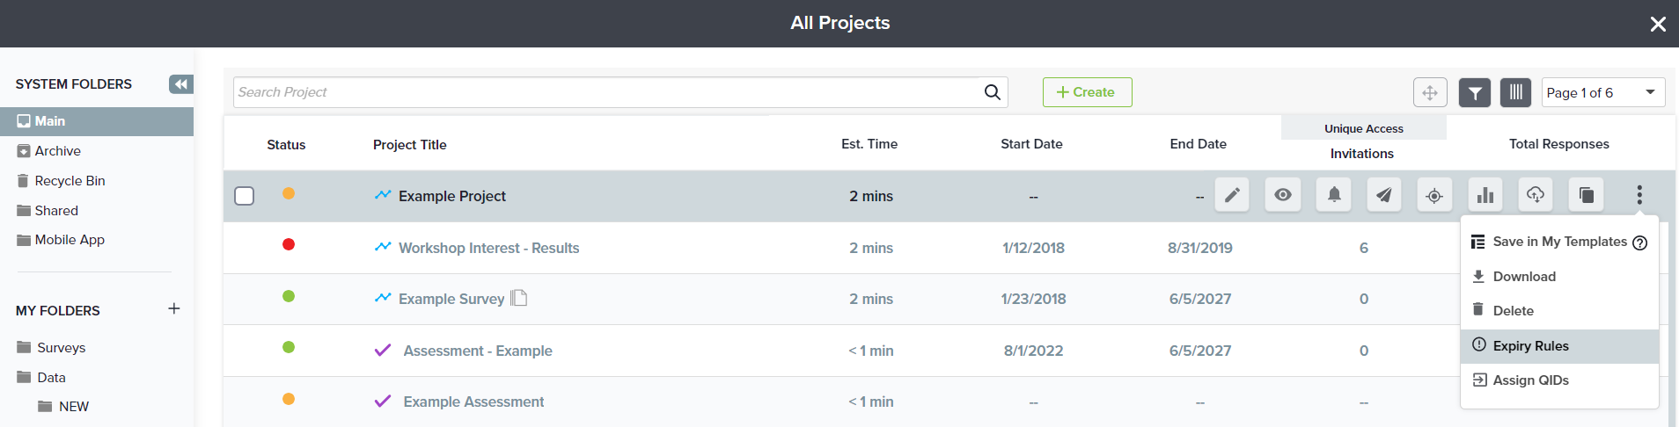Collapse the System Folders sidebar
1679x427 pixels.
pos(180,84)
